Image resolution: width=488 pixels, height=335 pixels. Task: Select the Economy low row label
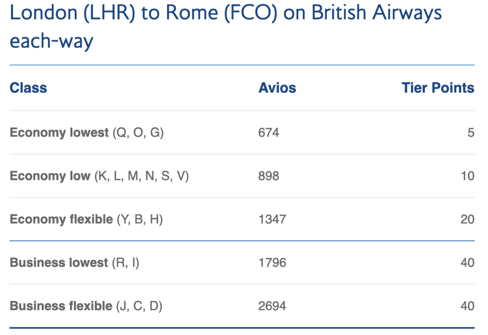50,176
